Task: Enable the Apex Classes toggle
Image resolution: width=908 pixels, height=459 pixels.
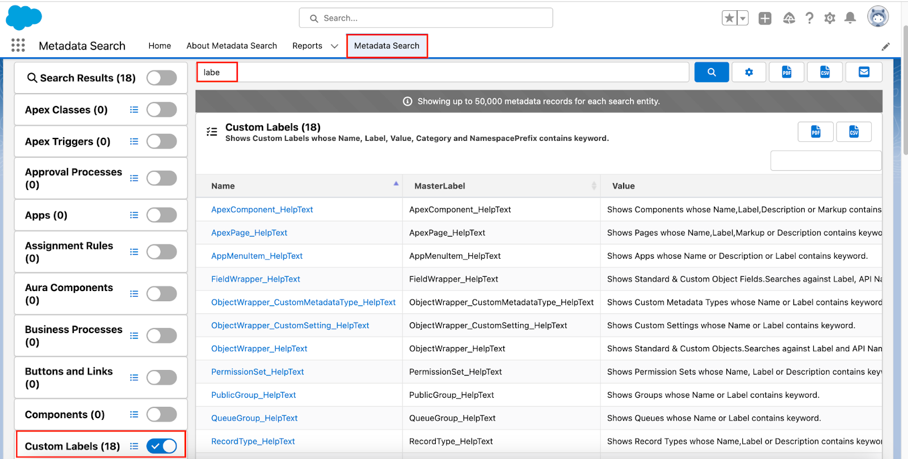Action: click(x=162, y=110)
